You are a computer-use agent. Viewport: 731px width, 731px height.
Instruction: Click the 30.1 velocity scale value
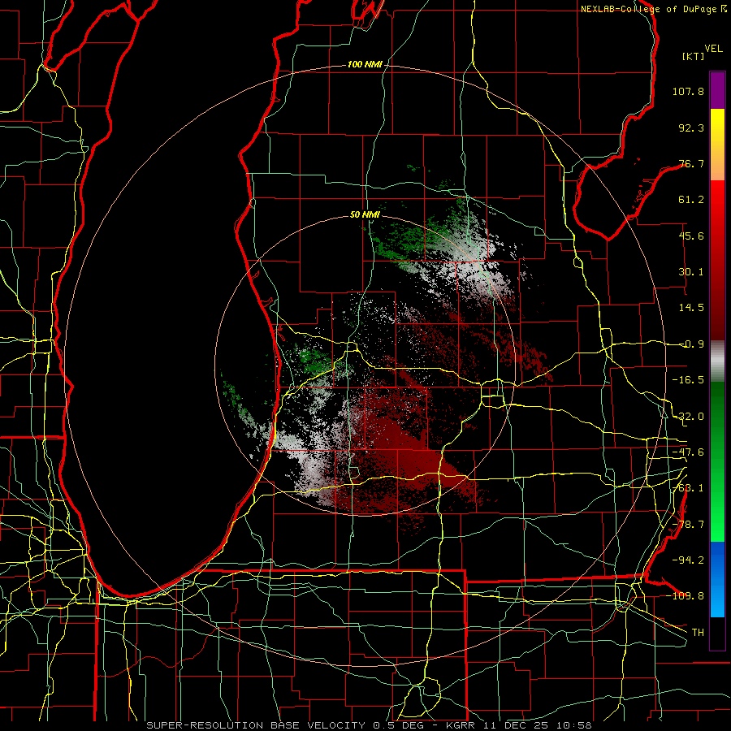coord(691,272)
